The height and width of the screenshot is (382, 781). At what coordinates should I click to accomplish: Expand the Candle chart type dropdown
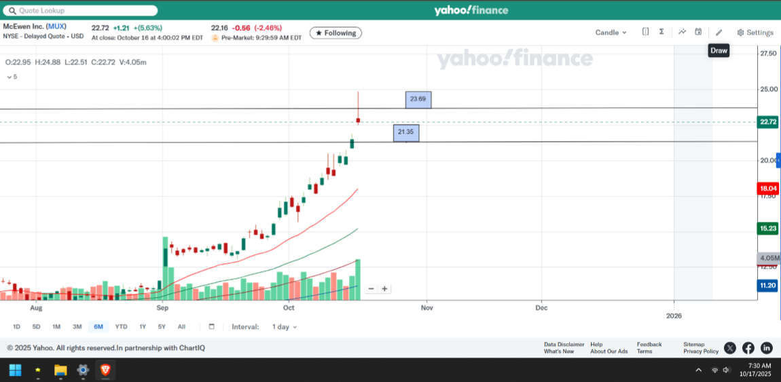point(611,33)
